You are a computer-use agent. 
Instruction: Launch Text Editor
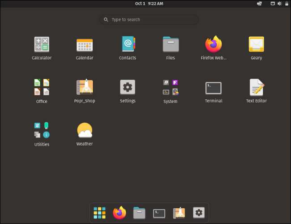click(257, 88)
